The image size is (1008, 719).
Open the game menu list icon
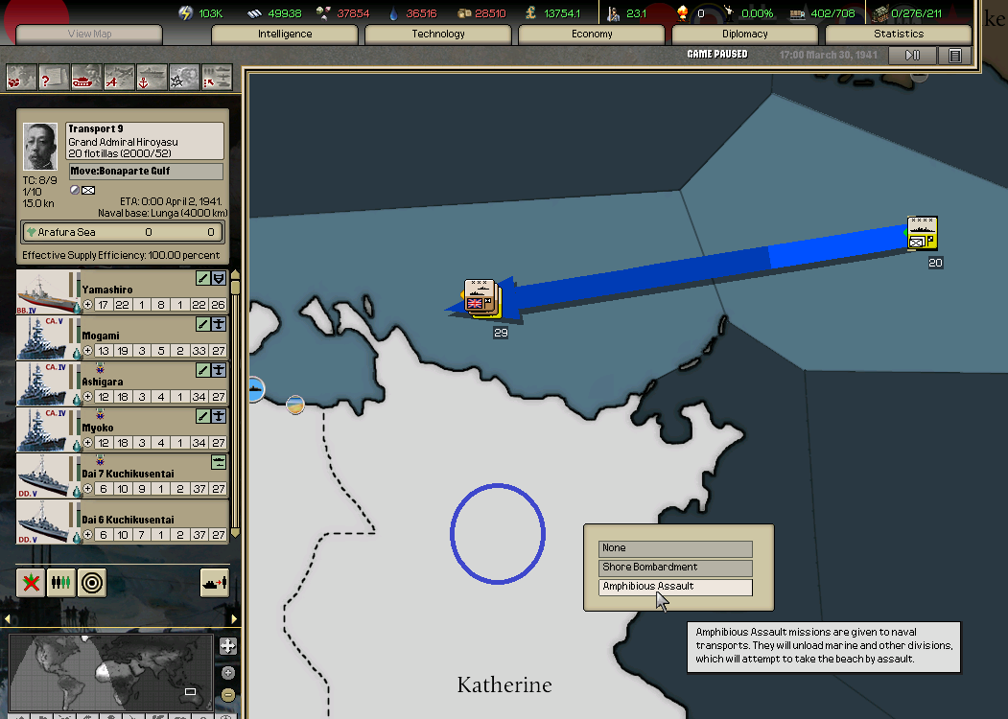[x=954, y=56]
